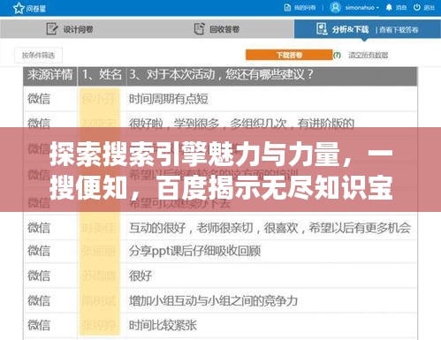The image size is (441, 340).
Task: Select the row saying 时间比较紧张
Action: (x=220, y=325)
